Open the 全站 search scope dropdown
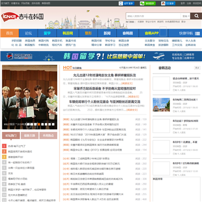 [x=186, y=16]
